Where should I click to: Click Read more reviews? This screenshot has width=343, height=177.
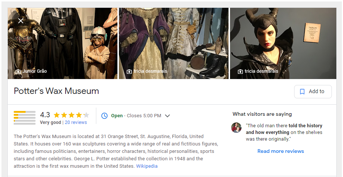point(281,151)
